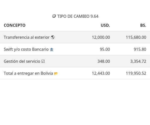Click the CONCEPTO column header
150x125 pixels.
(x=14, y=25)
